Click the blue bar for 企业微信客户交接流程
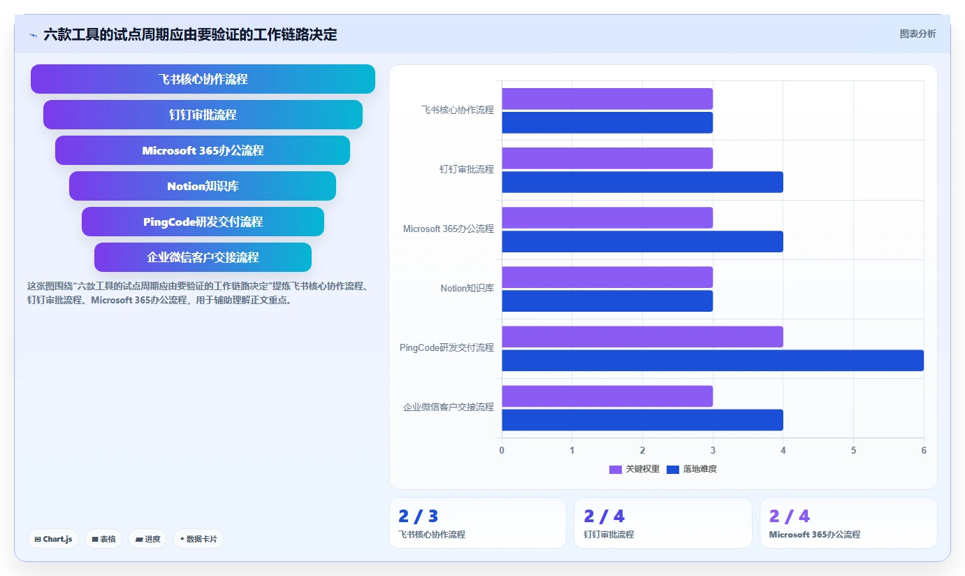Image resolution: width=965 pixels, height=576 pixels. 642,419
